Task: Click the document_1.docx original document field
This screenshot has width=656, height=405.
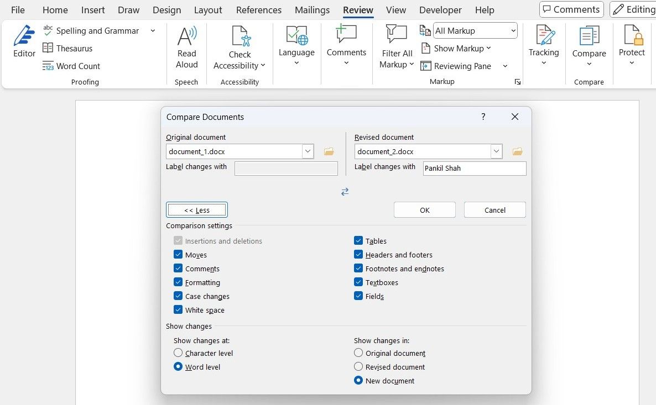Action: pos(235,151)
